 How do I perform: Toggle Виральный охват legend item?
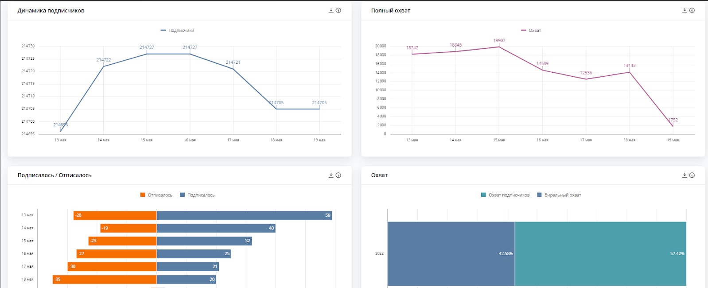[x=559, y=195]
